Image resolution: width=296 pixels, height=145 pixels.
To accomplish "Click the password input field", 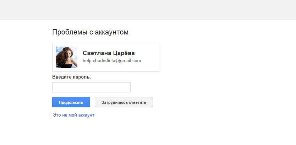I will coord(91,87).
